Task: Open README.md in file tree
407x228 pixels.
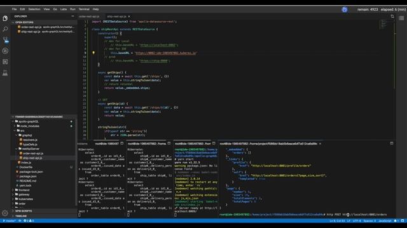Action: coord(28,181)
